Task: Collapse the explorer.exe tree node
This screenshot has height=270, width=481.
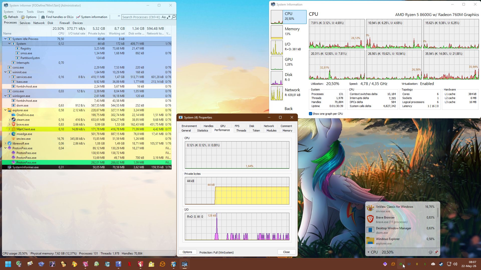Action: pyautogui.click(x=5, y=110)
